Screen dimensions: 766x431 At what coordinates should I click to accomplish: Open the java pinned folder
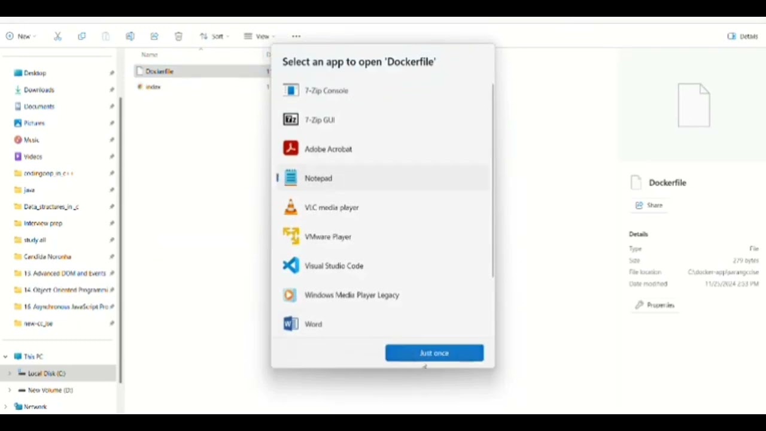point(29,190)
